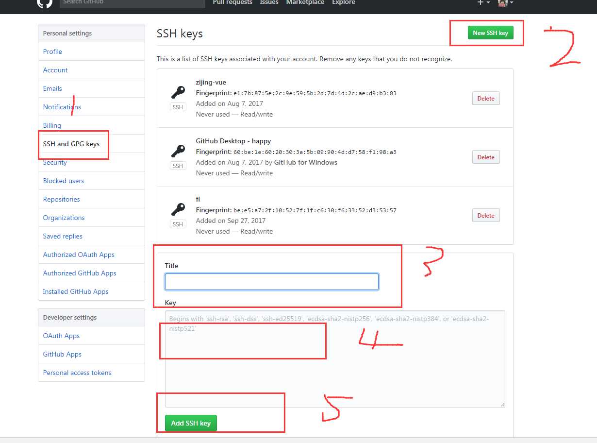
Task: Click the Add SSH key button
Action: click(x=191, y=423)
